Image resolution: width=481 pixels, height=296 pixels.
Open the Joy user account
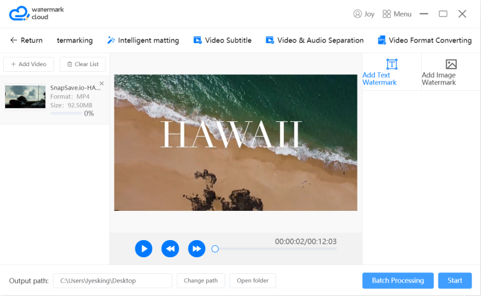click(364, 14)
